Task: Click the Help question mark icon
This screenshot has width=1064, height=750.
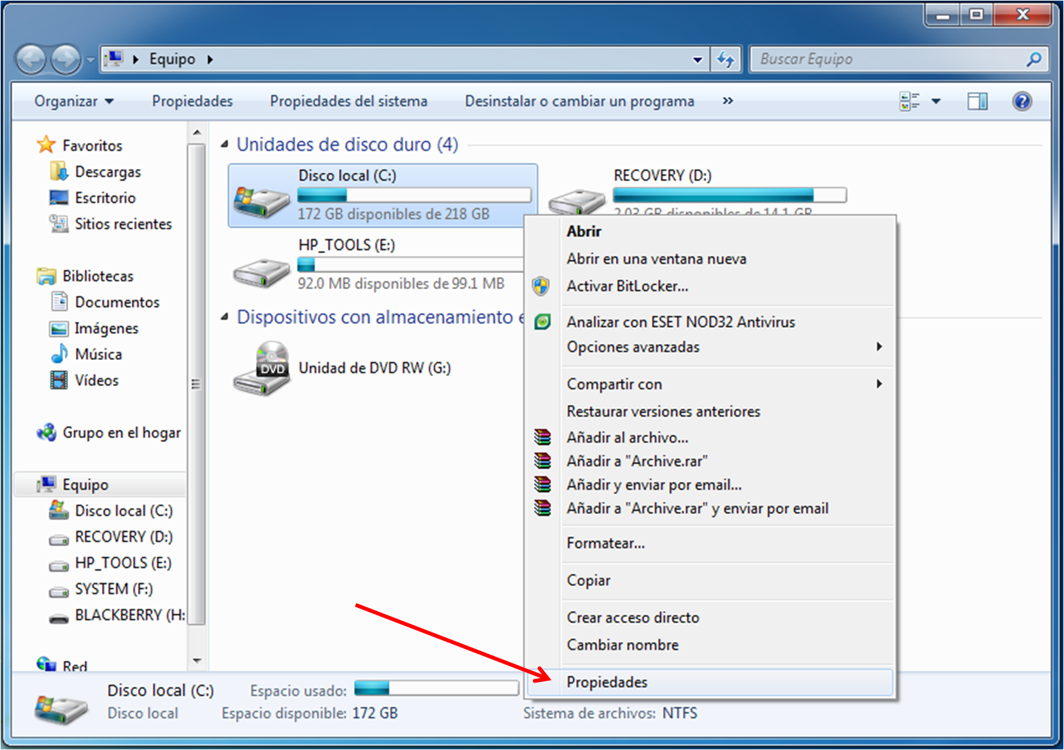Action: [1022, 102]
